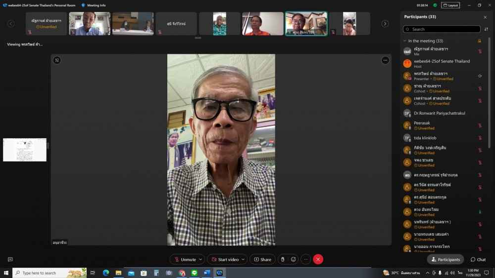Toggle Unmute microphone button
495x278 pixels.
[x=184, y=259]
